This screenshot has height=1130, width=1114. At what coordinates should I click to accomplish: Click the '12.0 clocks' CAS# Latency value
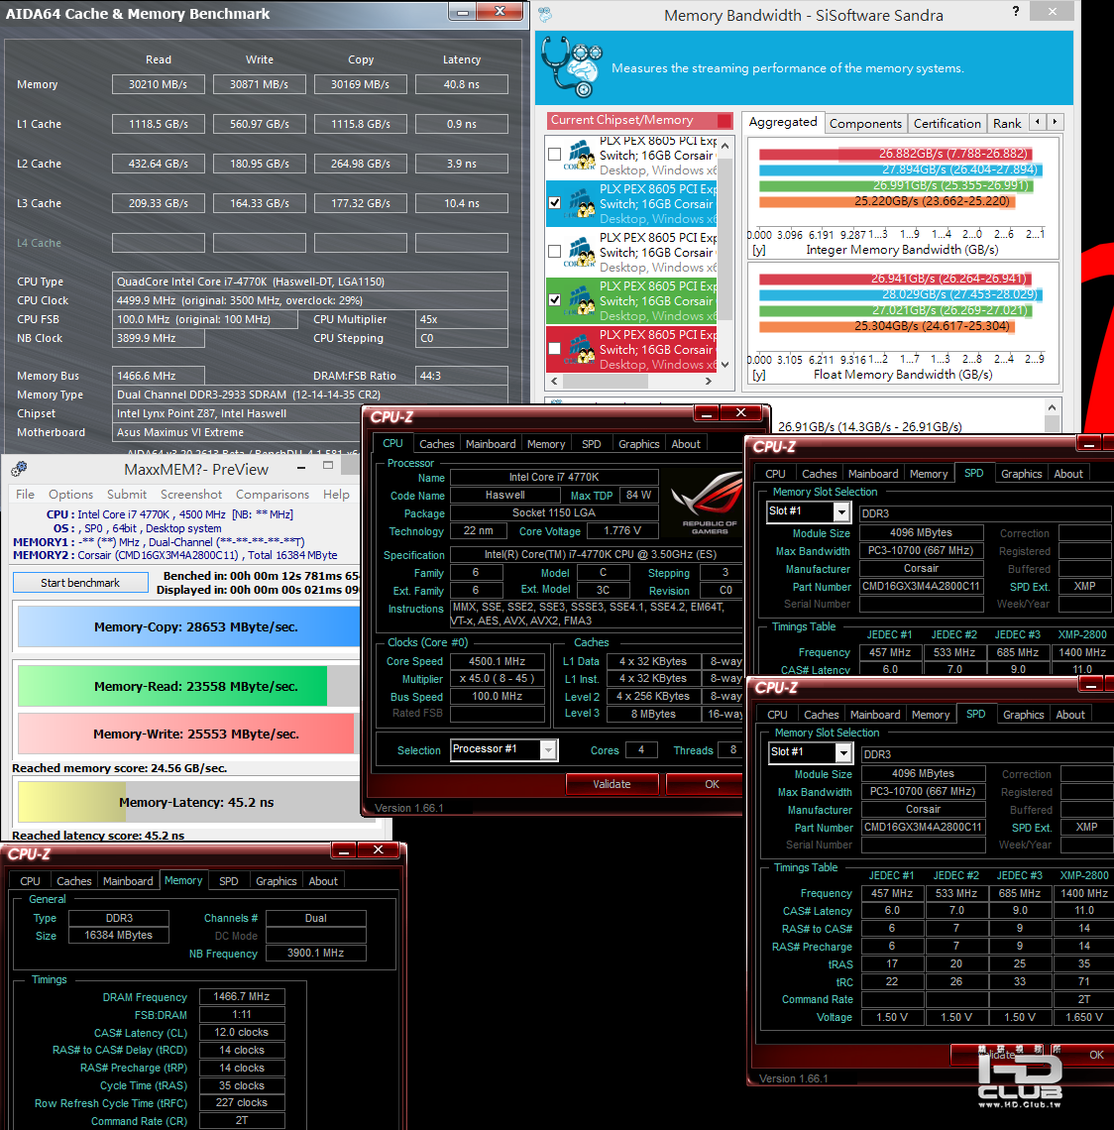[242, 1032]
